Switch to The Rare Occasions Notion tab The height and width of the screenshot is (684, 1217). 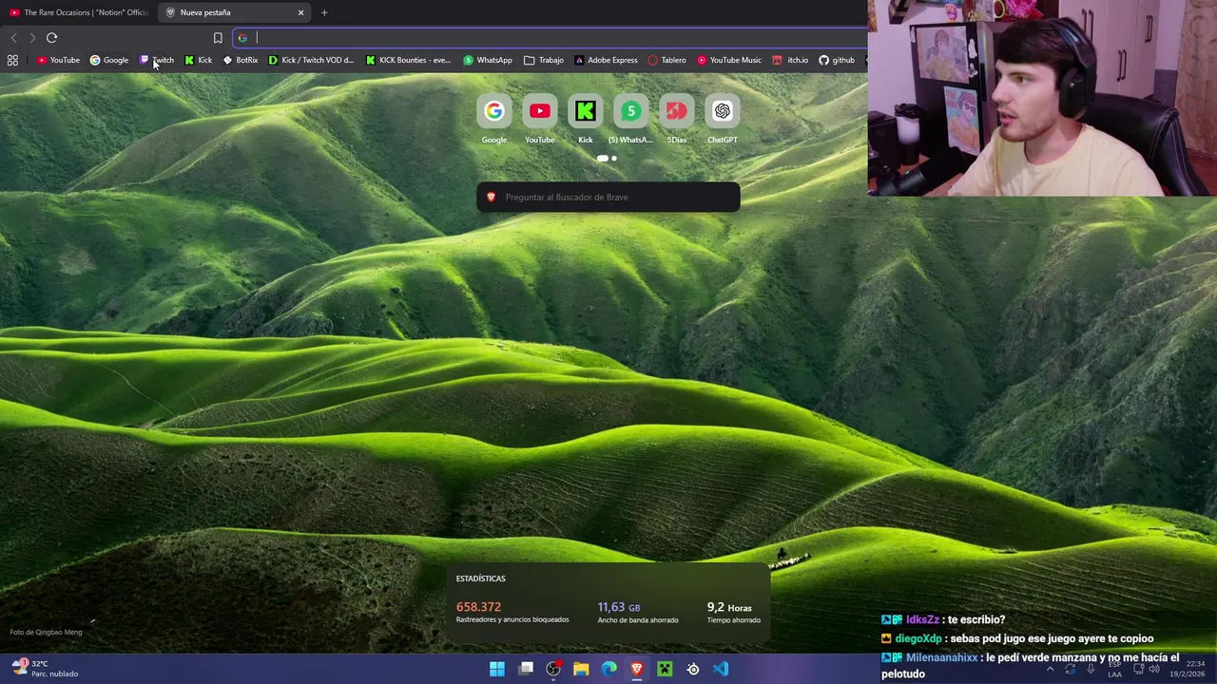pos(78,12)
